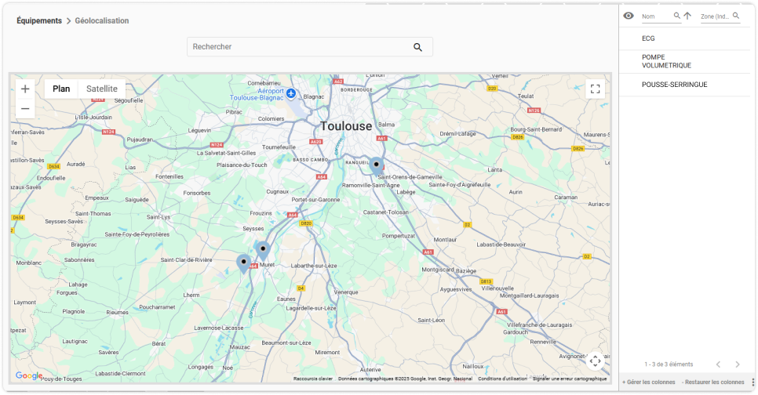The image size is (758, 395).
Task: Go to the previous page of elements
Action: pyautogui.click(x=718, y=364)
